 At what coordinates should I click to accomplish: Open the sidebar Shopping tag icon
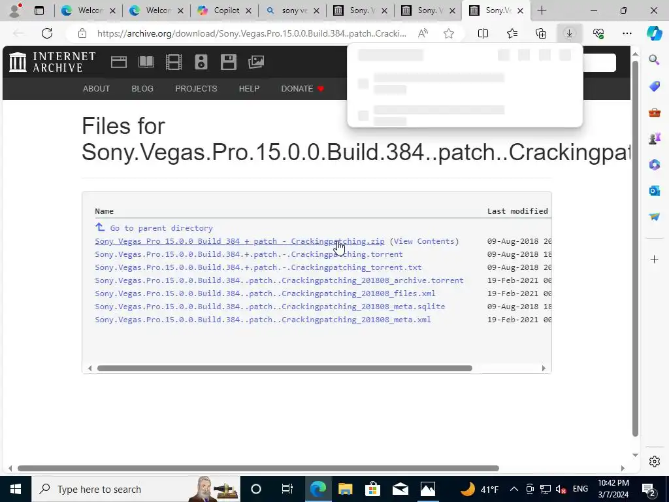pyautogui.click(x=654, y=86)
